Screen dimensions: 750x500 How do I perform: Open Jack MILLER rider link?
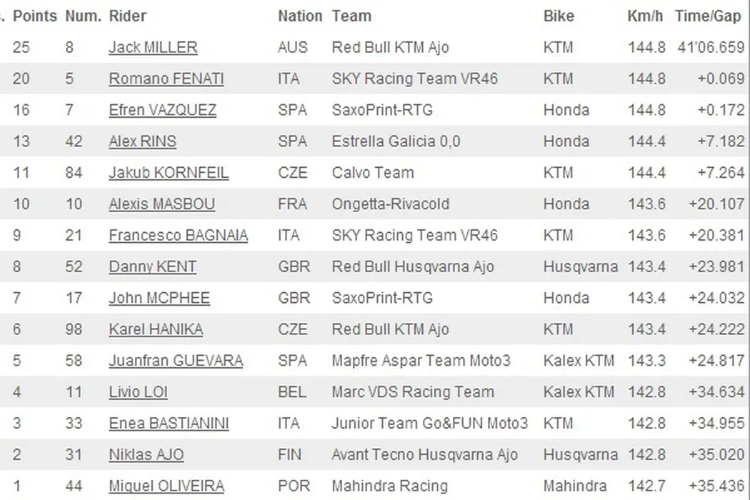point(153,48)
